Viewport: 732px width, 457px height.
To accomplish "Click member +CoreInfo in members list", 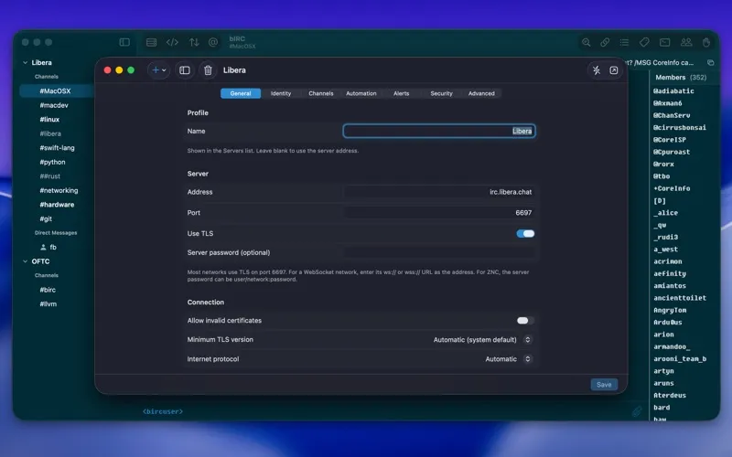I will point(672,188).
